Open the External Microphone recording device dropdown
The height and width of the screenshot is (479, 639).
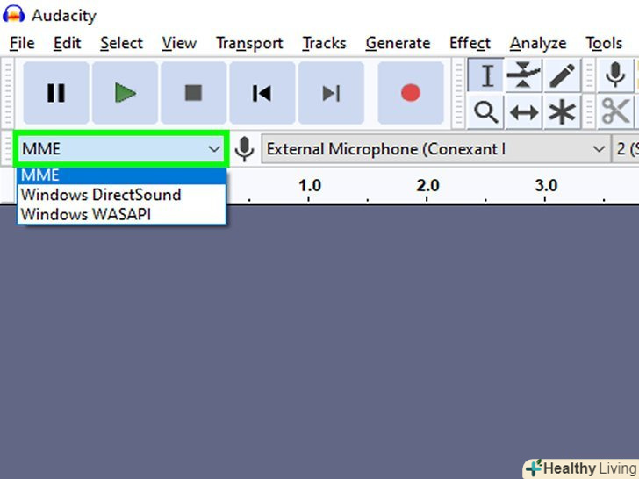tap(435, 149)
